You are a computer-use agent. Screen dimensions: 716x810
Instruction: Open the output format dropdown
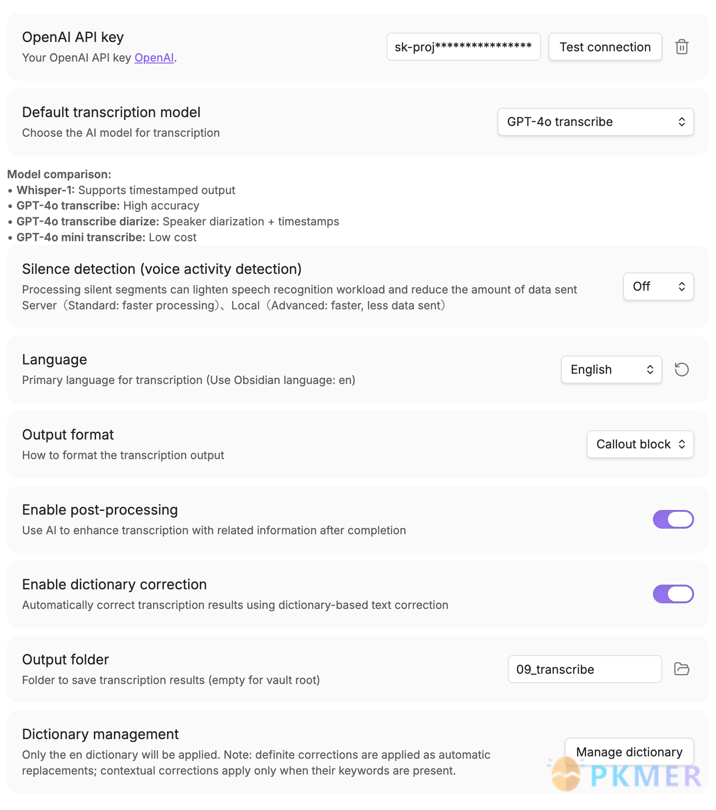tap(640, 444)
